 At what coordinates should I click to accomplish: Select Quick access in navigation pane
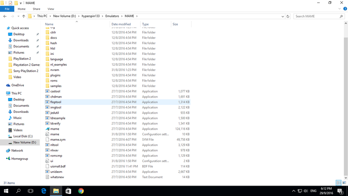point(20,28)
